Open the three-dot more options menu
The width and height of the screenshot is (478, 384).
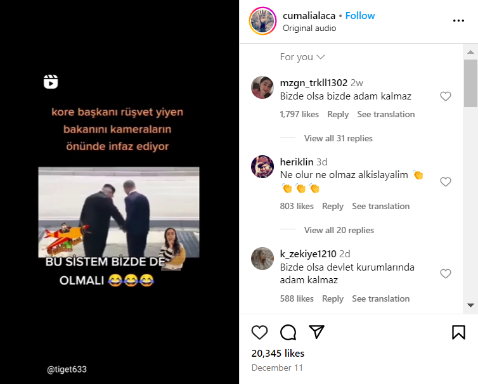pos(458,20)
